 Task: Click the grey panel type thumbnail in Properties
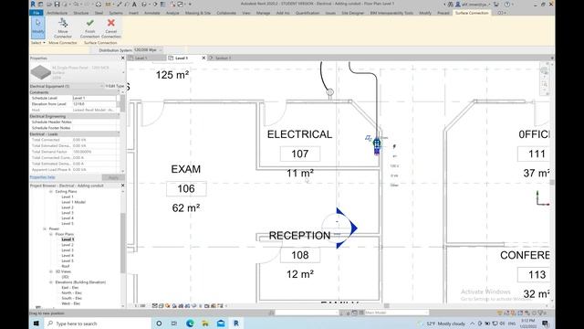[x=40, y=72]
